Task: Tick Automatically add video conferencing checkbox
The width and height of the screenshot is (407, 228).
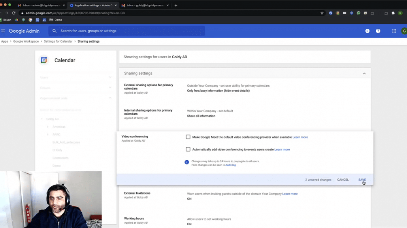Action: click(x=188, y=149)
